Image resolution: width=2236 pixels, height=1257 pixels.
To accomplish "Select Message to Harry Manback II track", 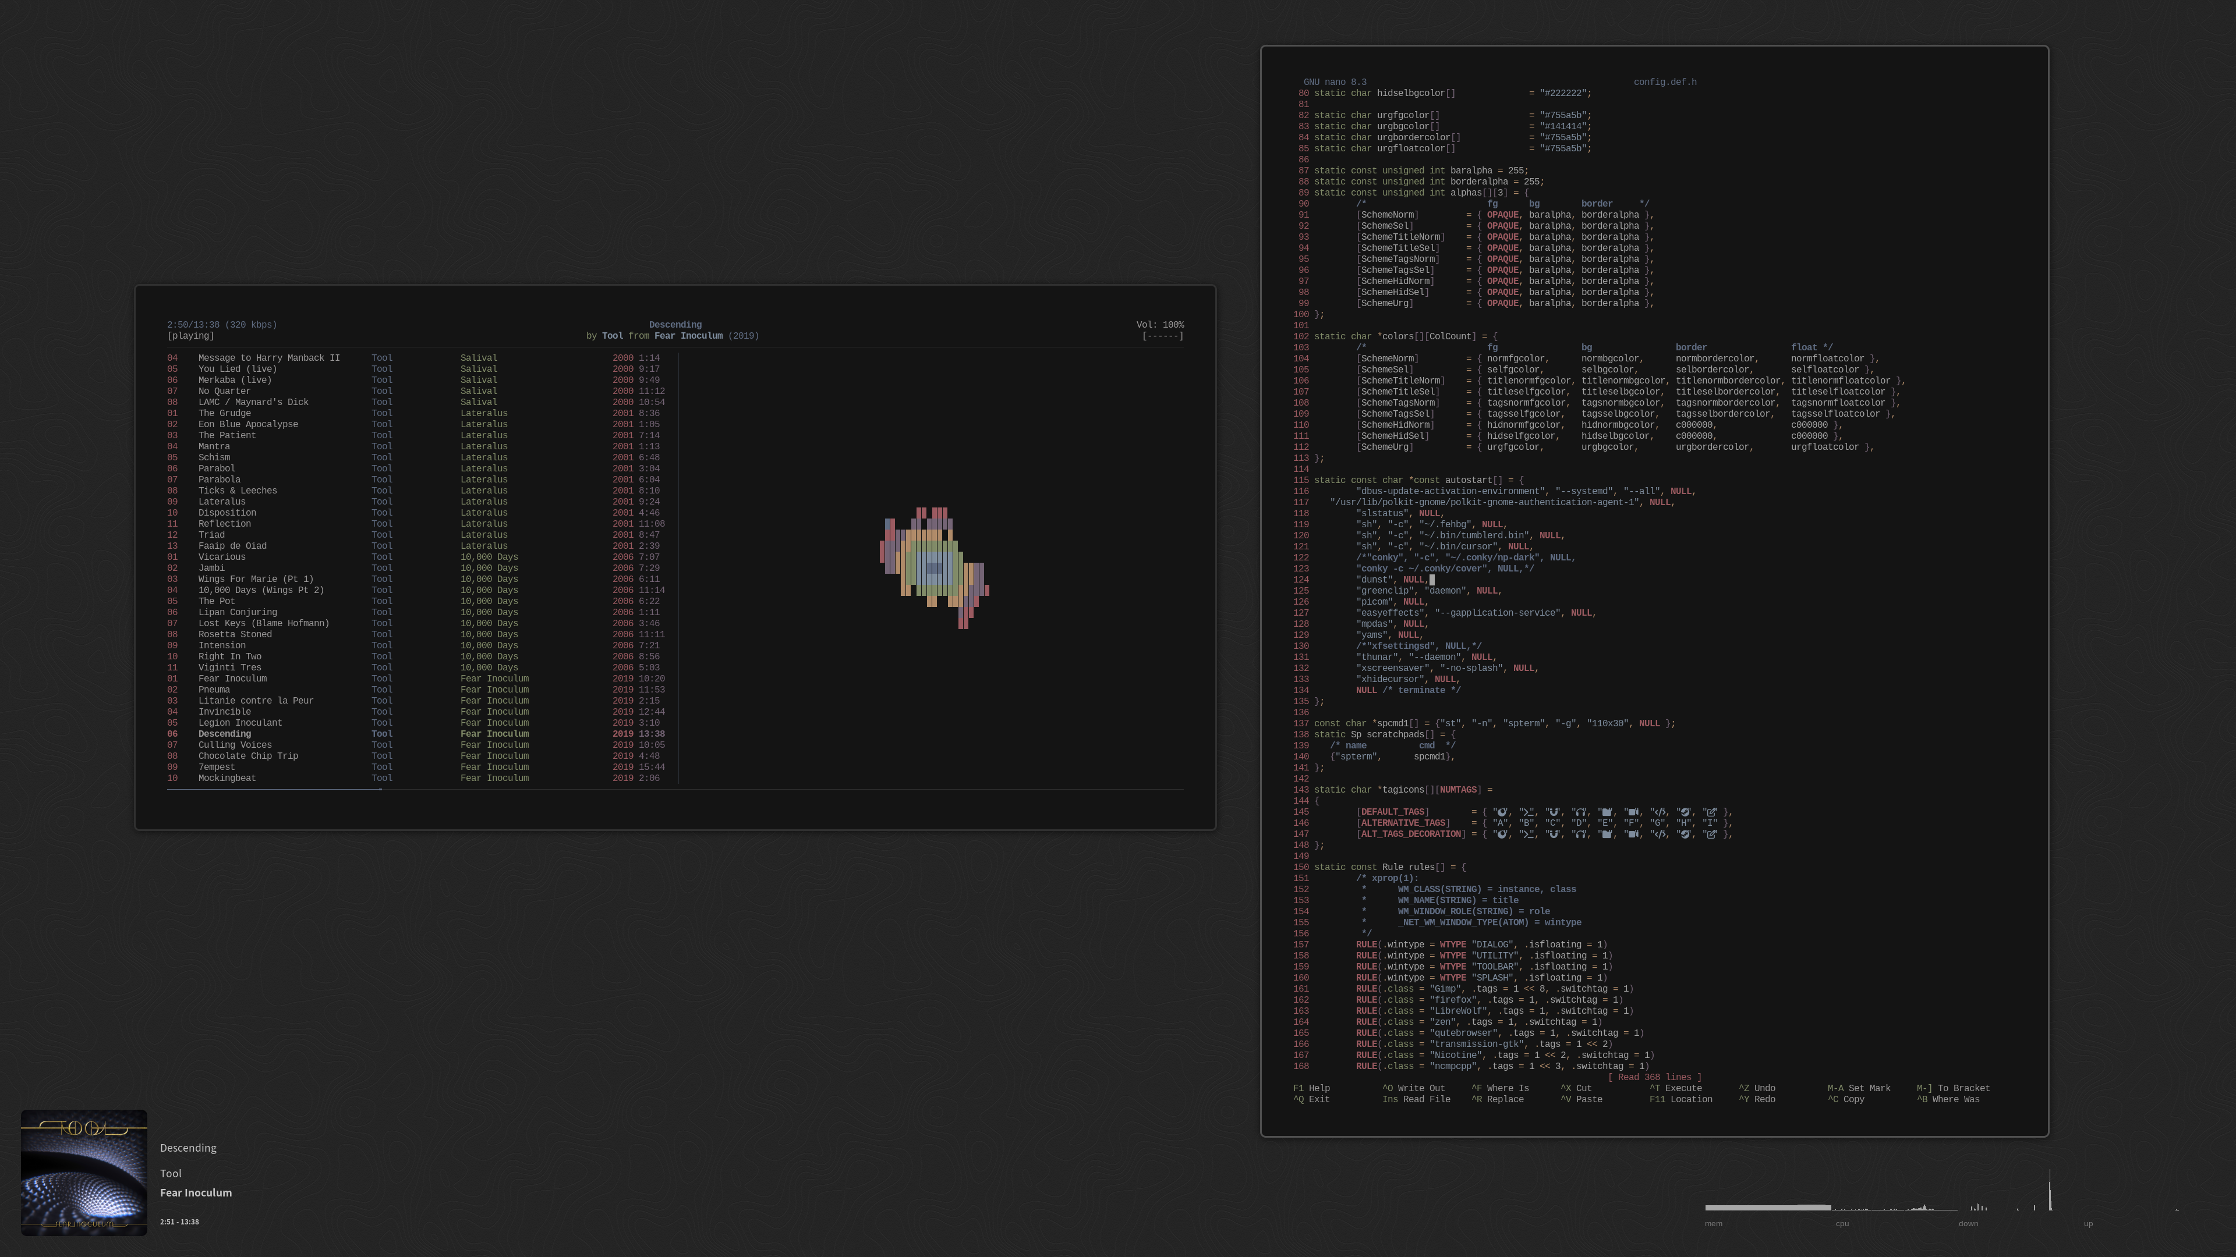I will [417, 357].
